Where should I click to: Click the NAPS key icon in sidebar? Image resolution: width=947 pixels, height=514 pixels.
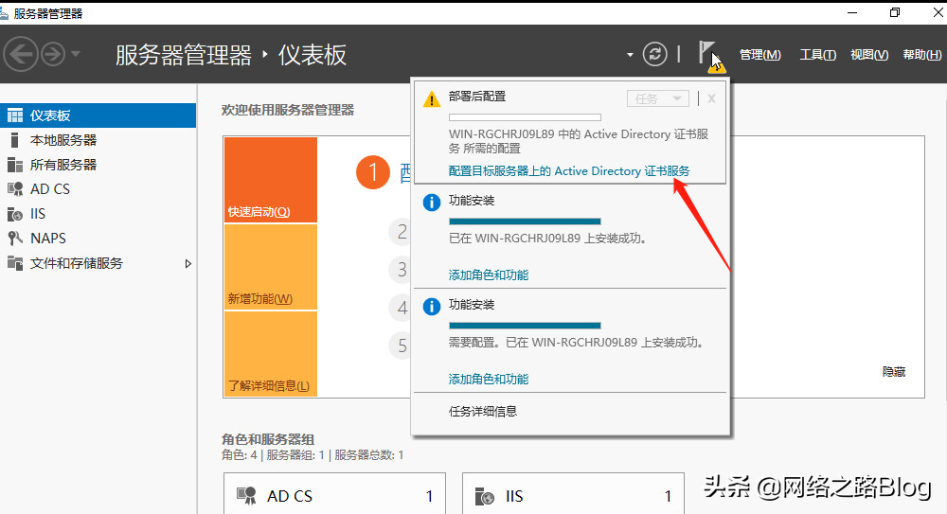pos(14,239)
